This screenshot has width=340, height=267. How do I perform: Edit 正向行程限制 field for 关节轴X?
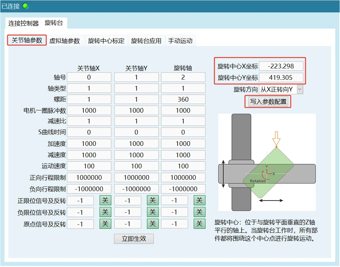89,177
